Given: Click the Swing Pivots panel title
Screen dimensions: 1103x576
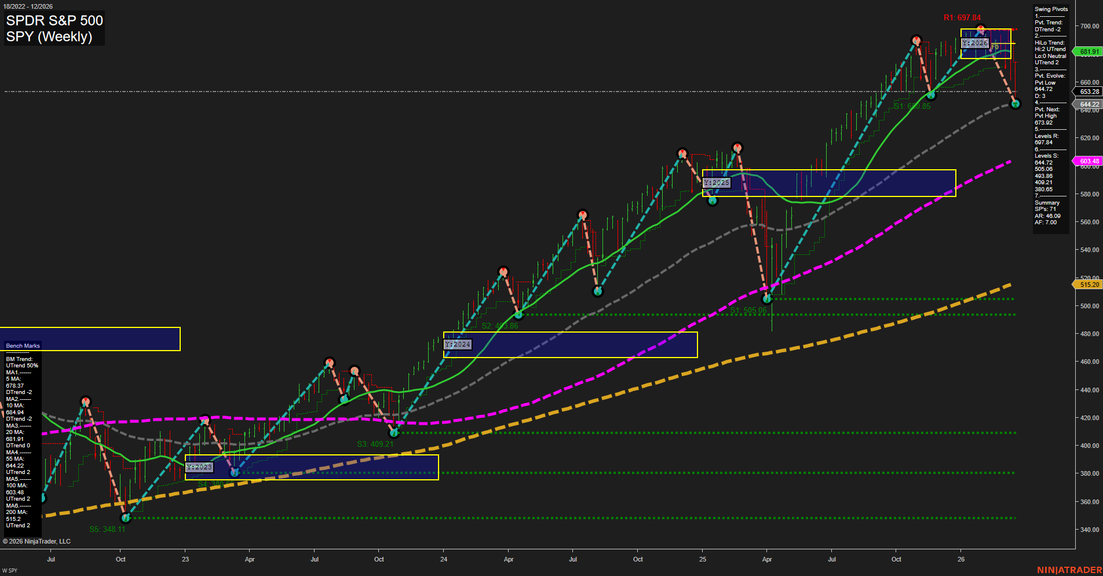Looking at the screenshot, I should (1051, 9).
